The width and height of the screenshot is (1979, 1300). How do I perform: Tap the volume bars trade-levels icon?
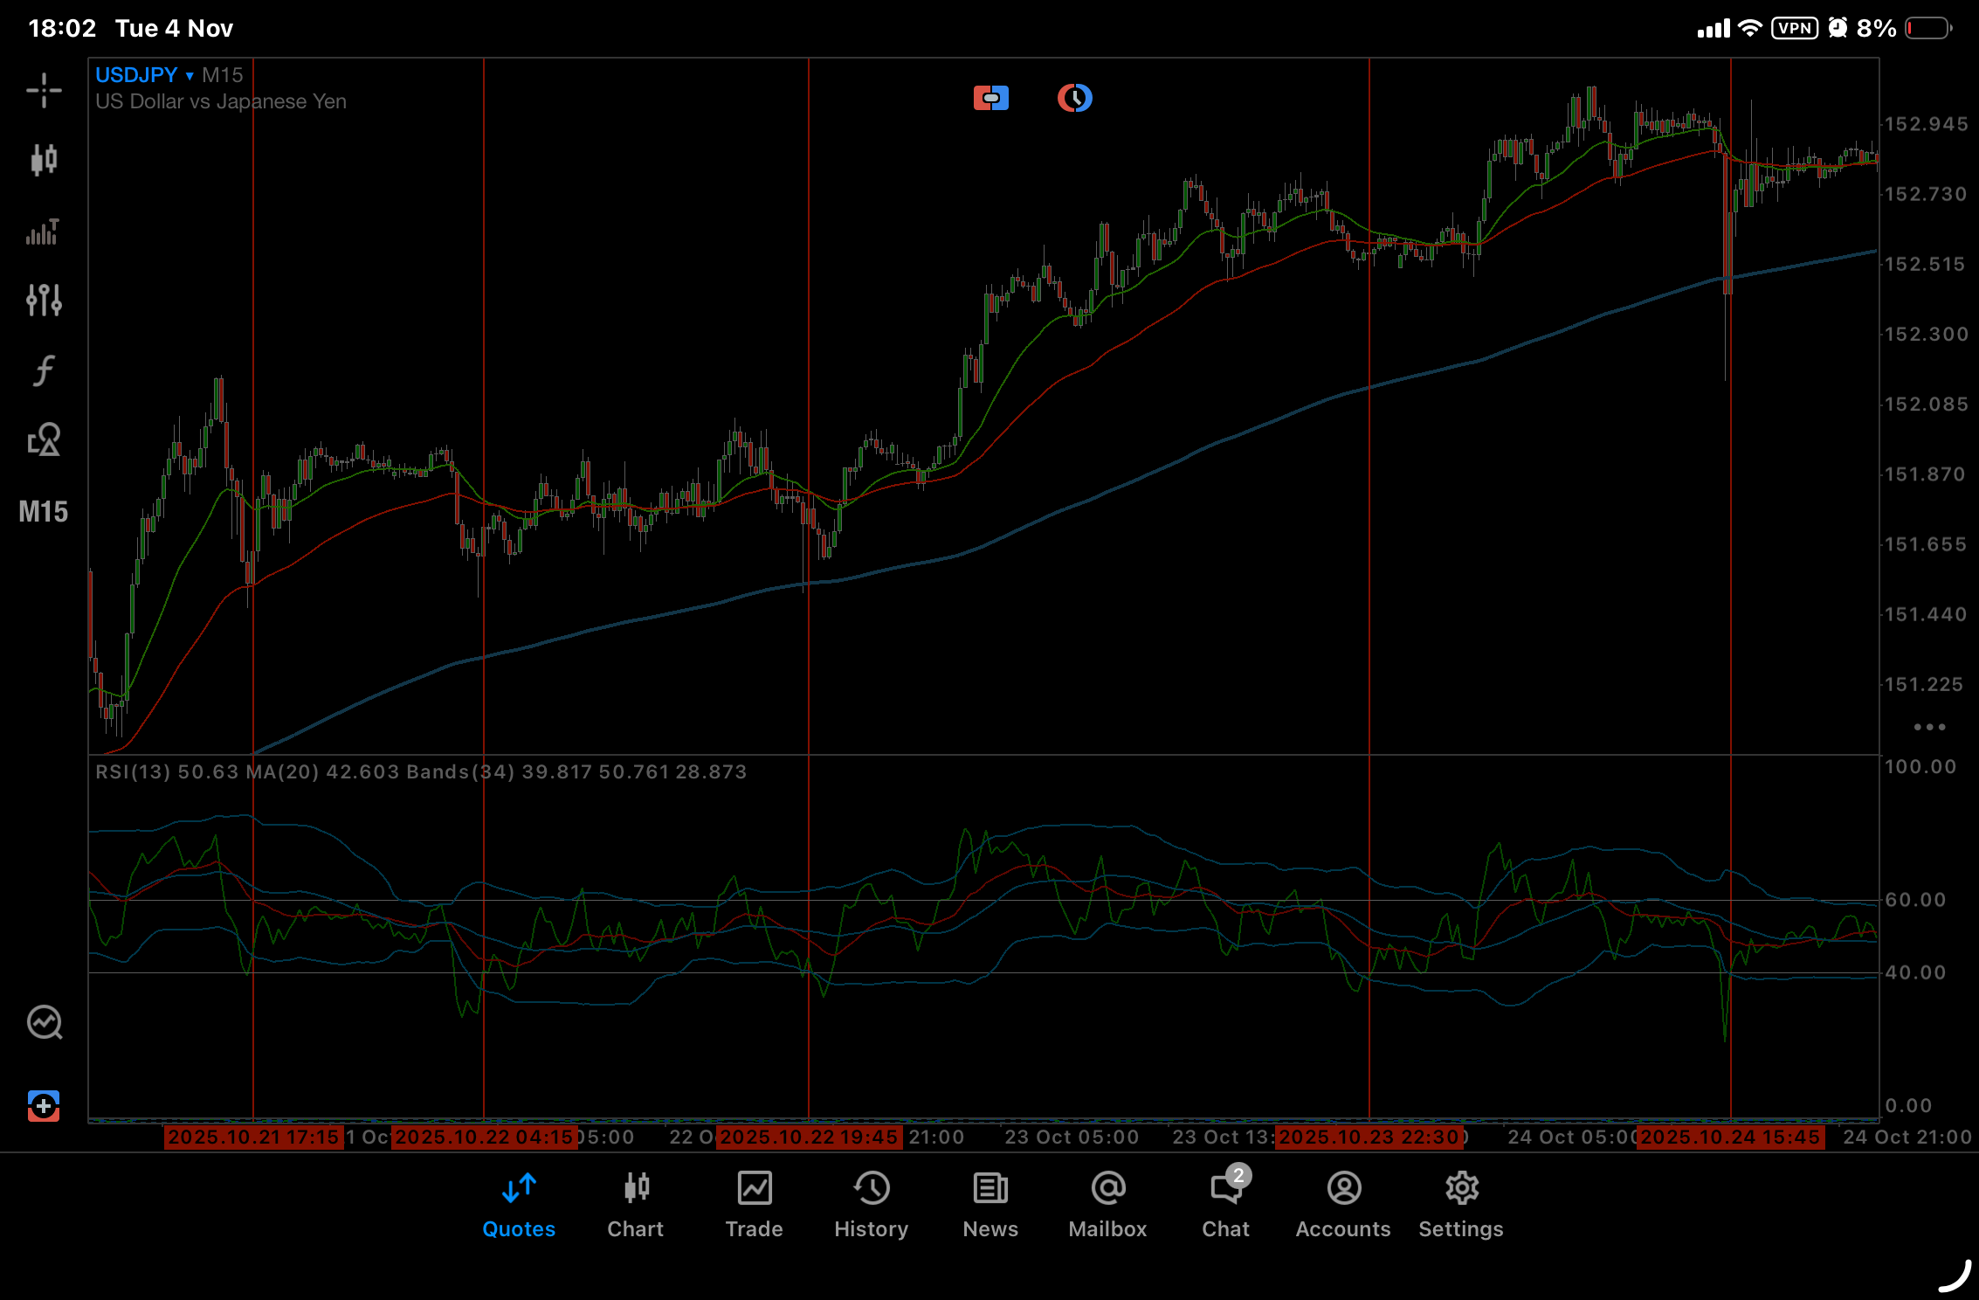pos(44,232)
